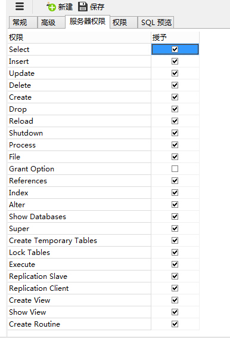The width and height of the screenshot is (230, 338).
Task: Click the green plus New user icon
Action: click(x=51, y=7)
